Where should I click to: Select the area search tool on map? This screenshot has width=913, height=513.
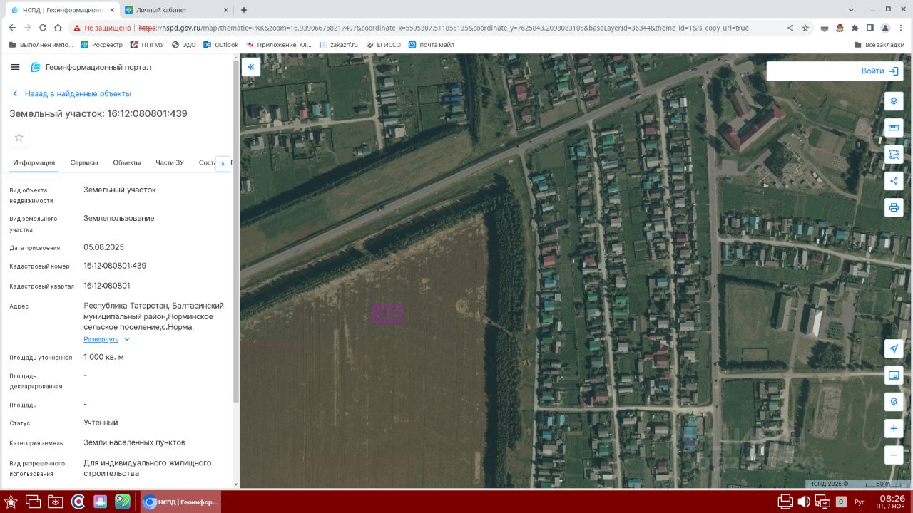[x=894, y=154]
